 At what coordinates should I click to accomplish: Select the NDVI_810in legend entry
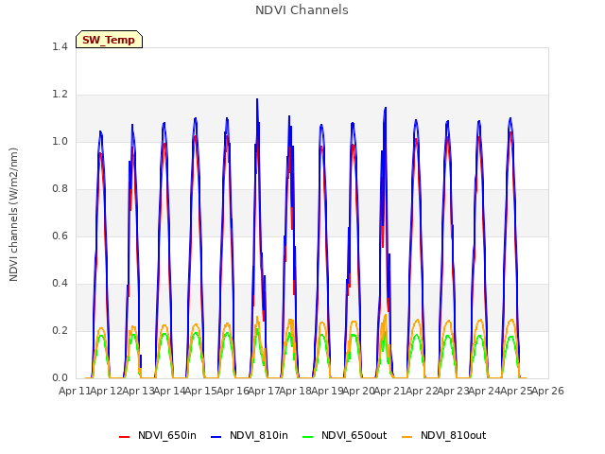(250, 436)
